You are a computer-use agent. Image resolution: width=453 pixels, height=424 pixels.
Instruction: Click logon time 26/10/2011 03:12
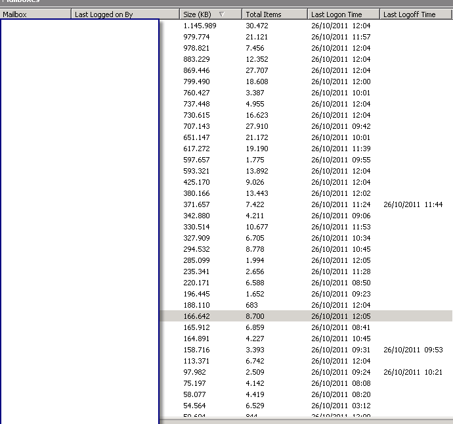point(341,406)
